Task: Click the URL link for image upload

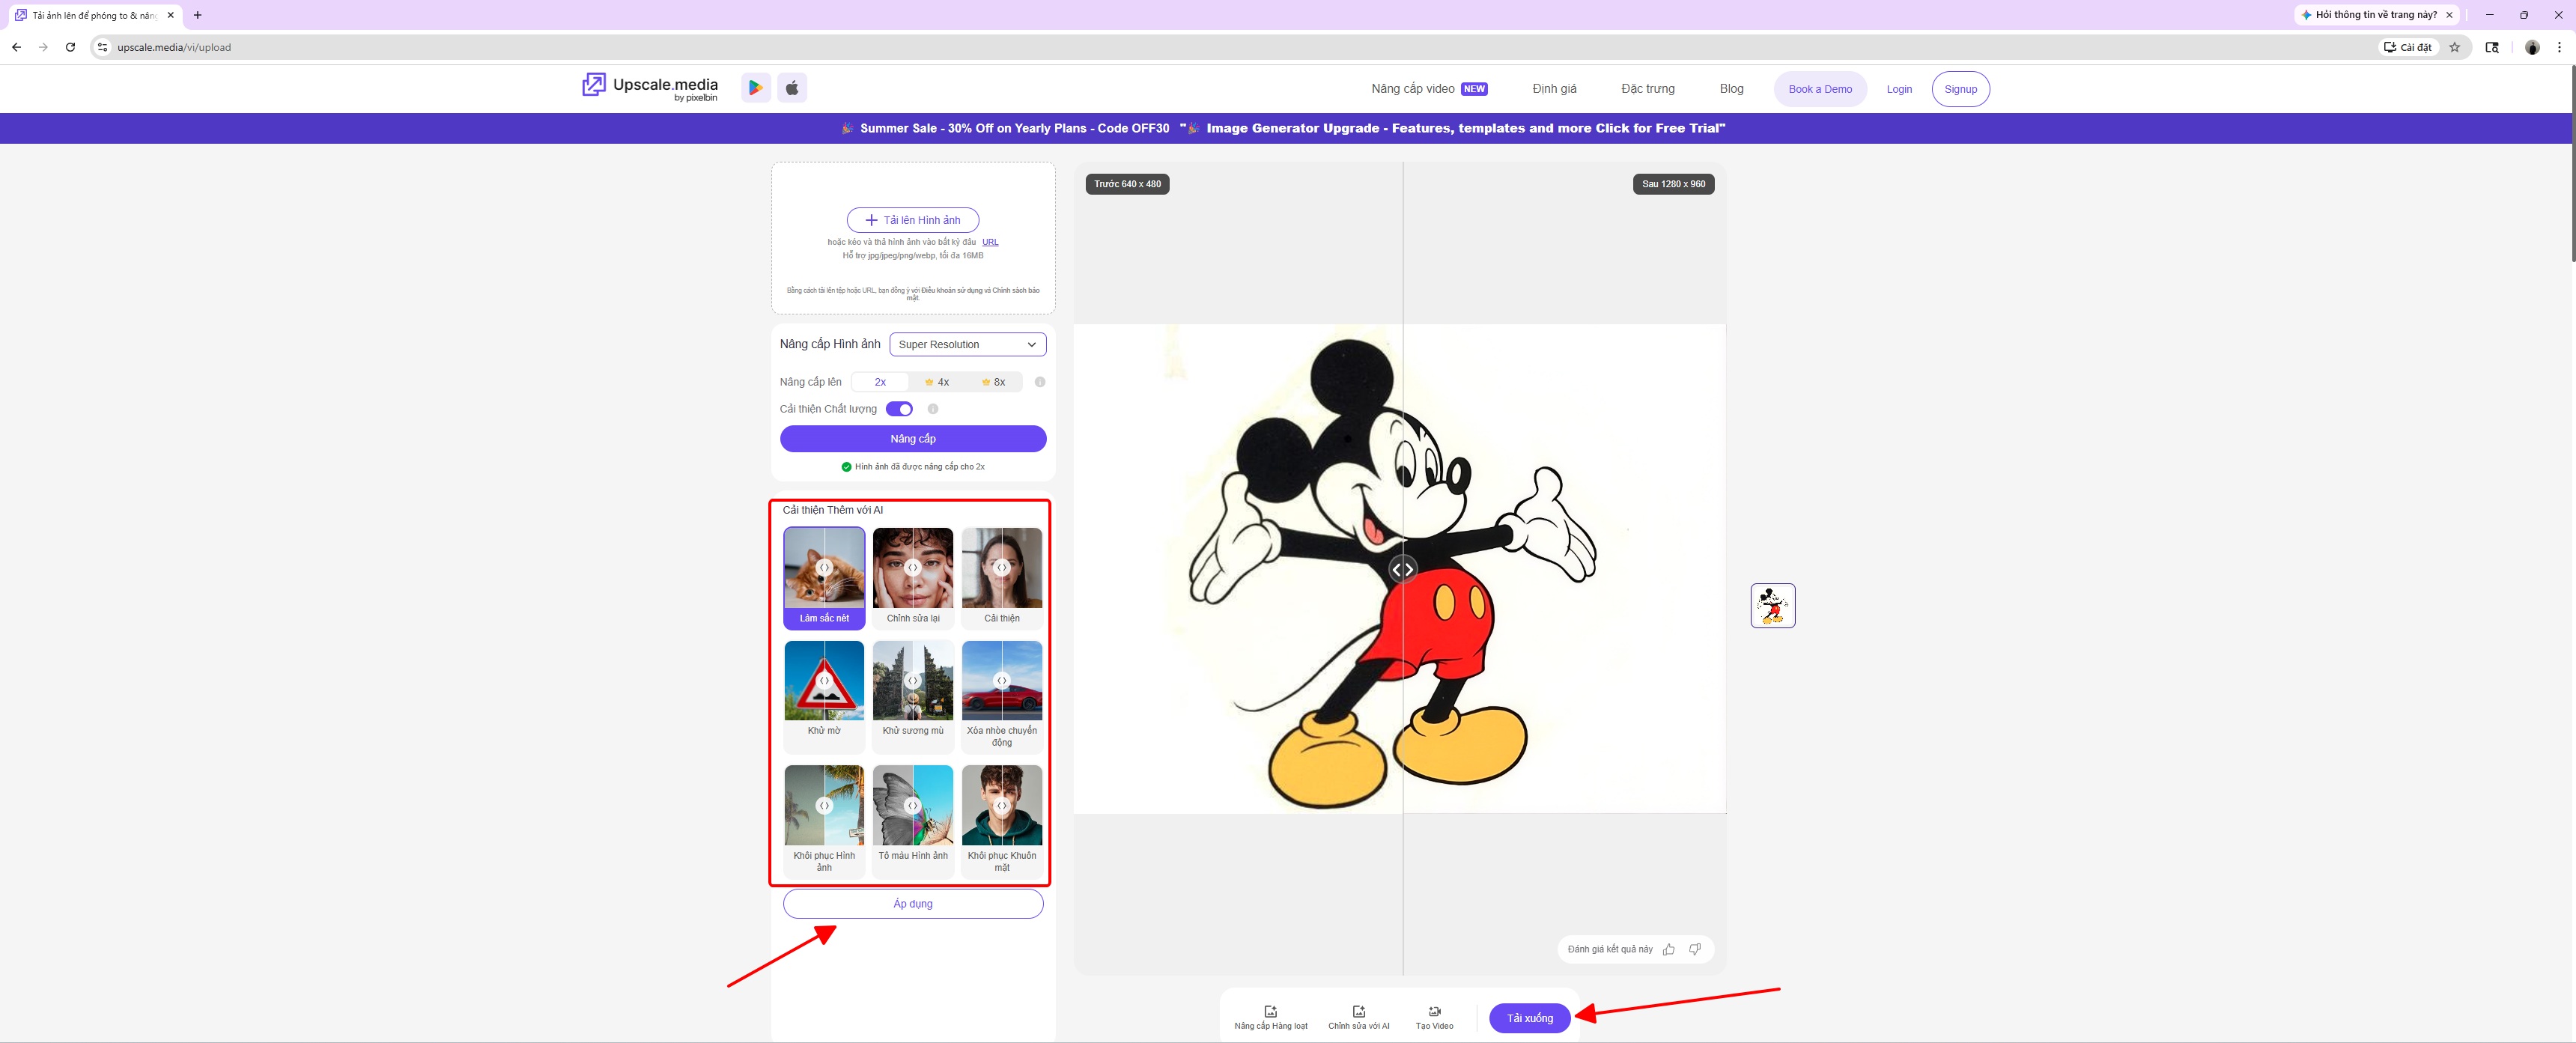Action: pos(990,242)
